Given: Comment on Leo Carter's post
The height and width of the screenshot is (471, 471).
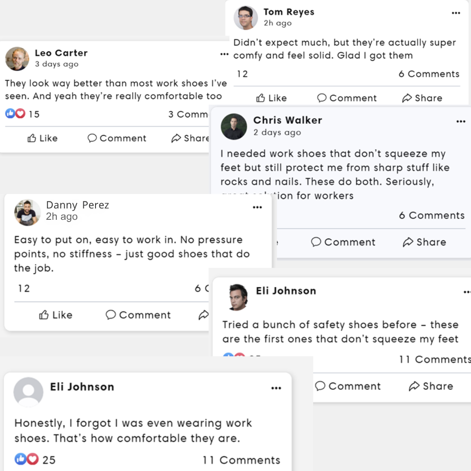Looking at the screenshot, I should (116, 138).
